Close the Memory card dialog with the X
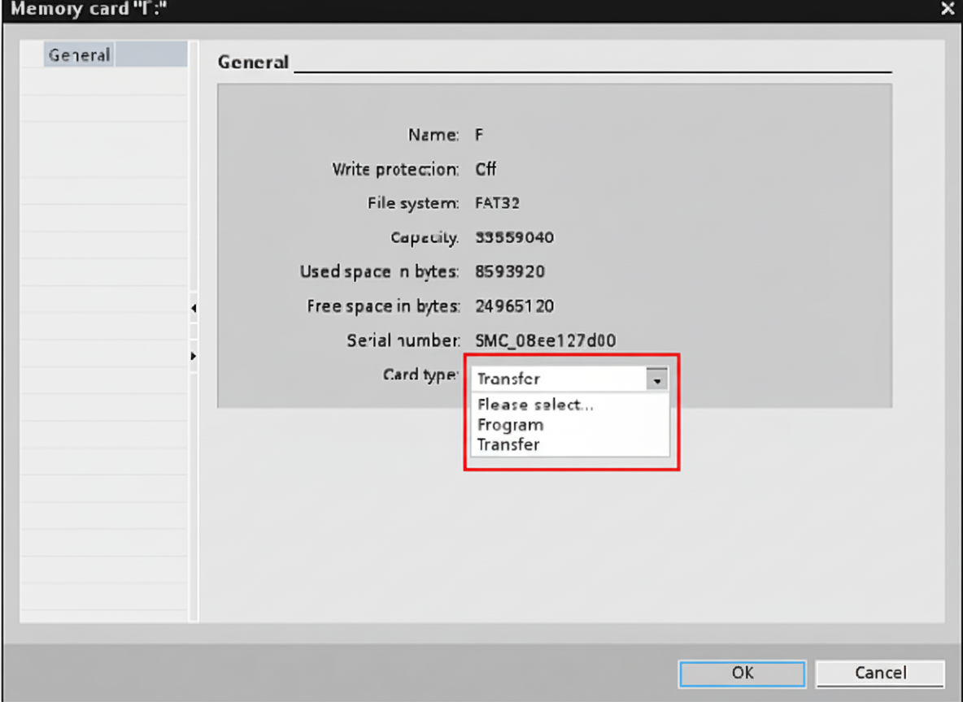 pyautogui.click(x=948, y=9)
